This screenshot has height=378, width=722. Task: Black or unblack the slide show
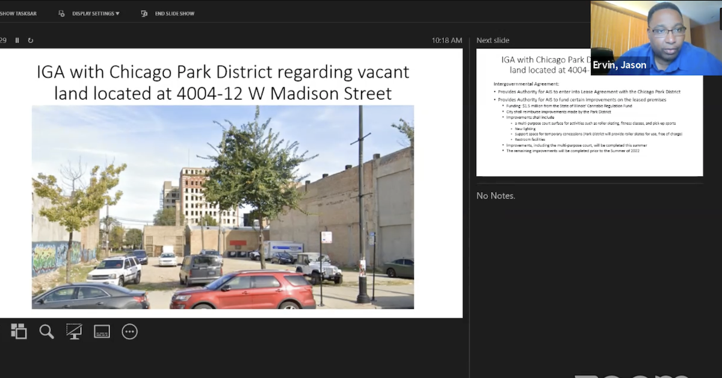74,331
